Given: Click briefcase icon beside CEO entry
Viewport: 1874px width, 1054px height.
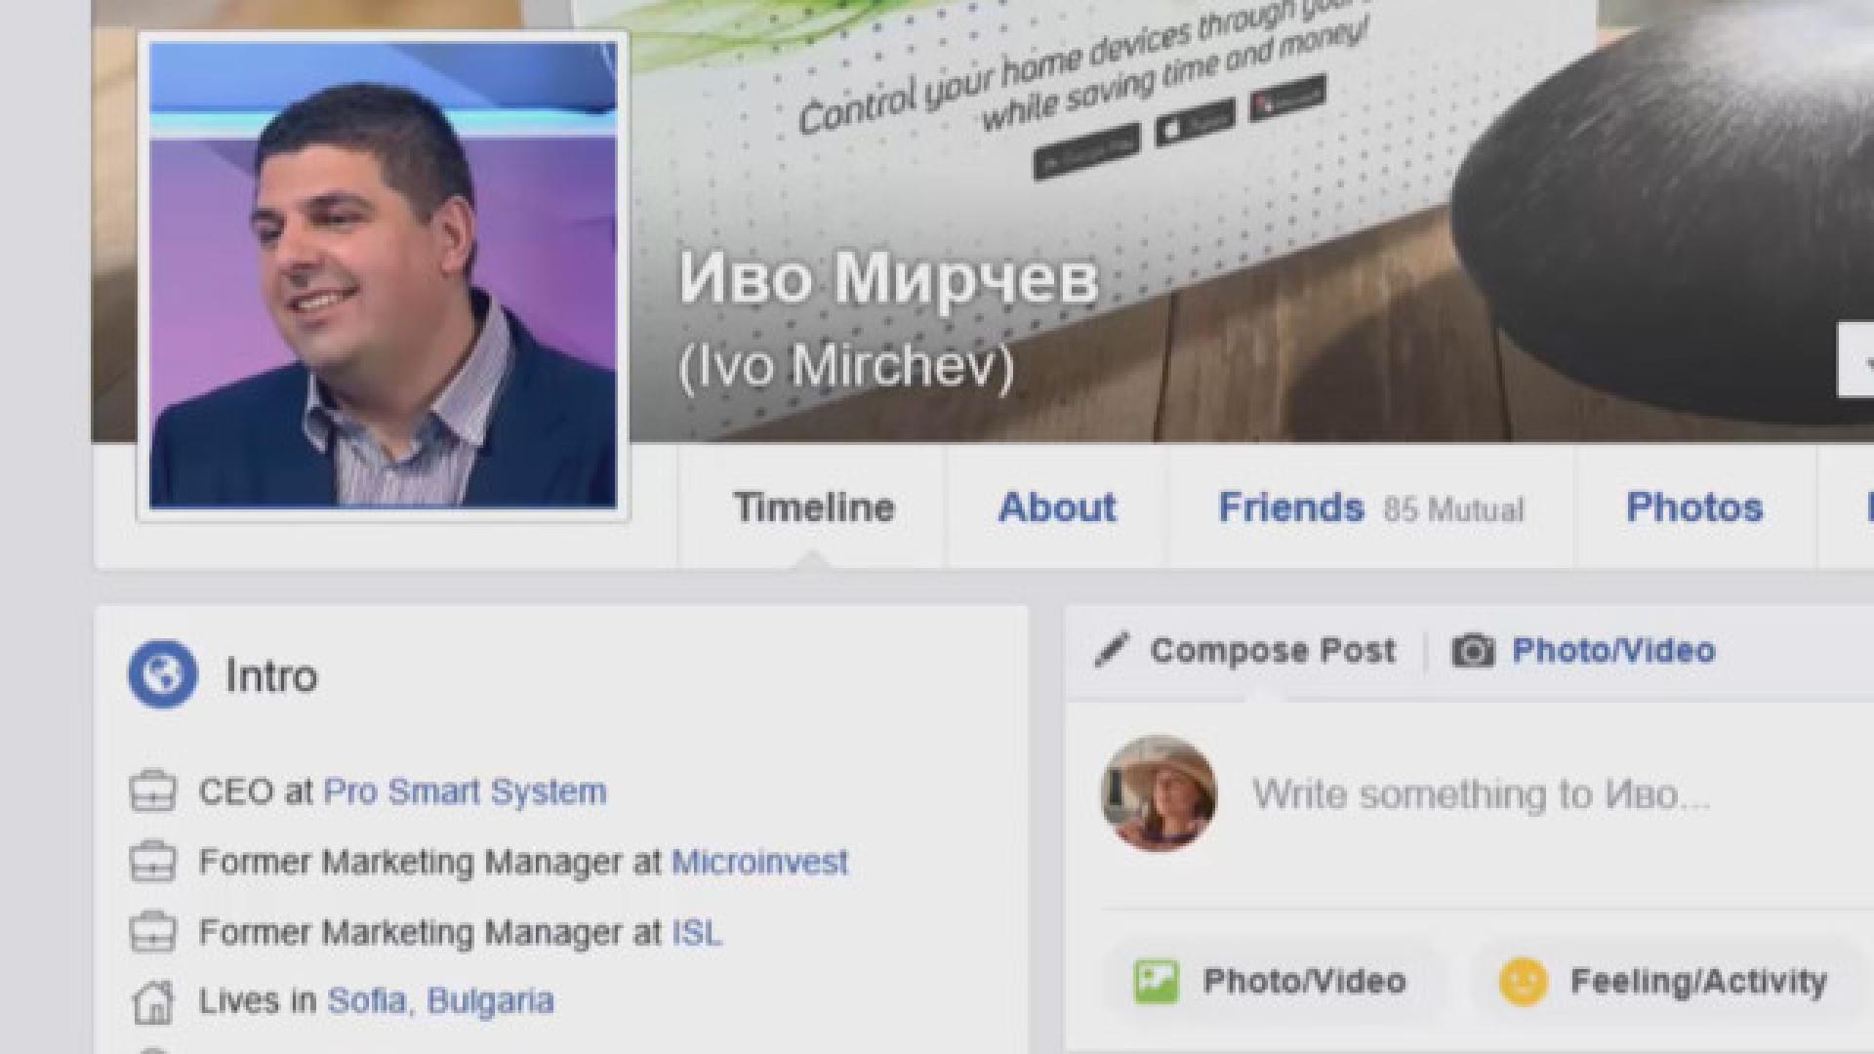Looking at the screenshot, I should tap(153, 791).
